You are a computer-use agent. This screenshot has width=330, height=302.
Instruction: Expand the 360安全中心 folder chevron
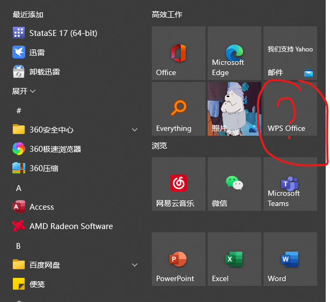pos(135,130)
